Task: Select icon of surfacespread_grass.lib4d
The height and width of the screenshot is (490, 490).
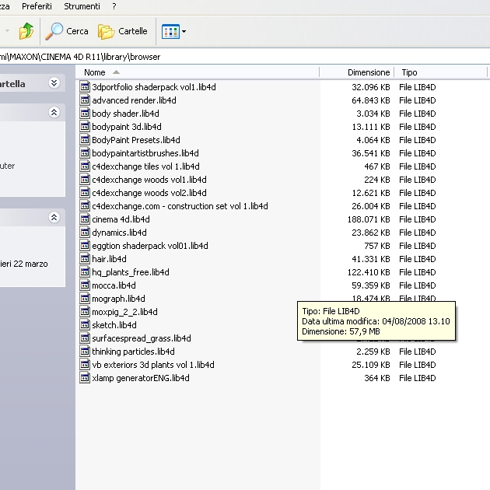Action: click(84, 338)
